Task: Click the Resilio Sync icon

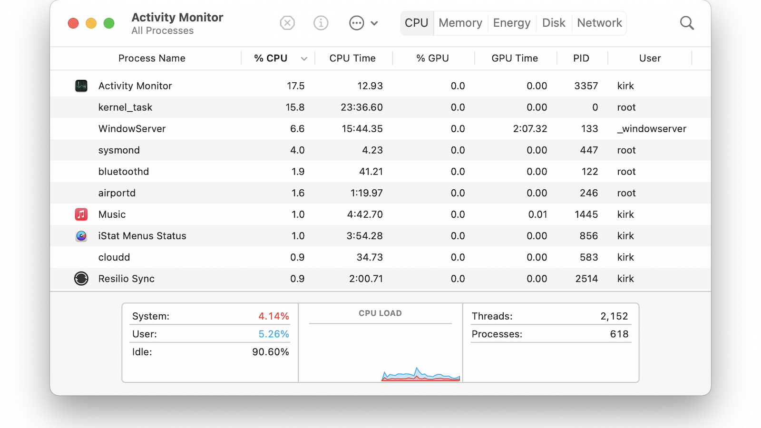Action: click(81, 279)
